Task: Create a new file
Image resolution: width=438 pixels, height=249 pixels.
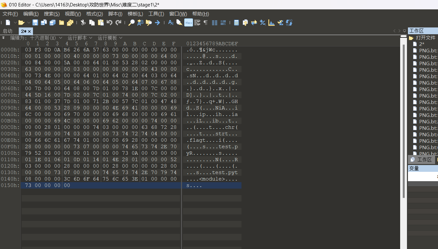Action: coord(7,22)
